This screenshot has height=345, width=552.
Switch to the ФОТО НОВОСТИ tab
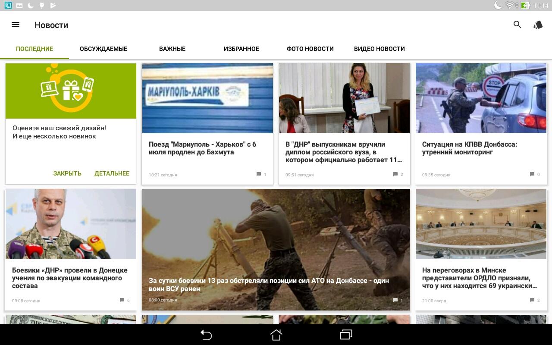click(310, 49)
